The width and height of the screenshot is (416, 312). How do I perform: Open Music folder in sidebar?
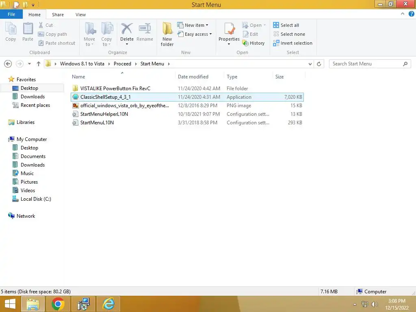coord(27,173)
